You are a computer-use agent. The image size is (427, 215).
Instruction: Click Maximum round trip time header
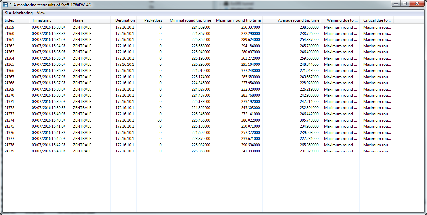point(238,20)
